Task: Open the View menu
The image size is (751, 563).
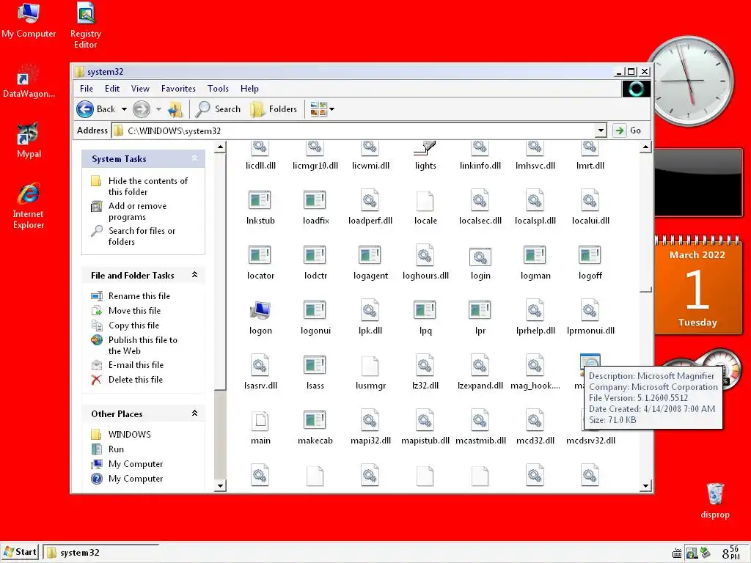Action: [140, 89]
